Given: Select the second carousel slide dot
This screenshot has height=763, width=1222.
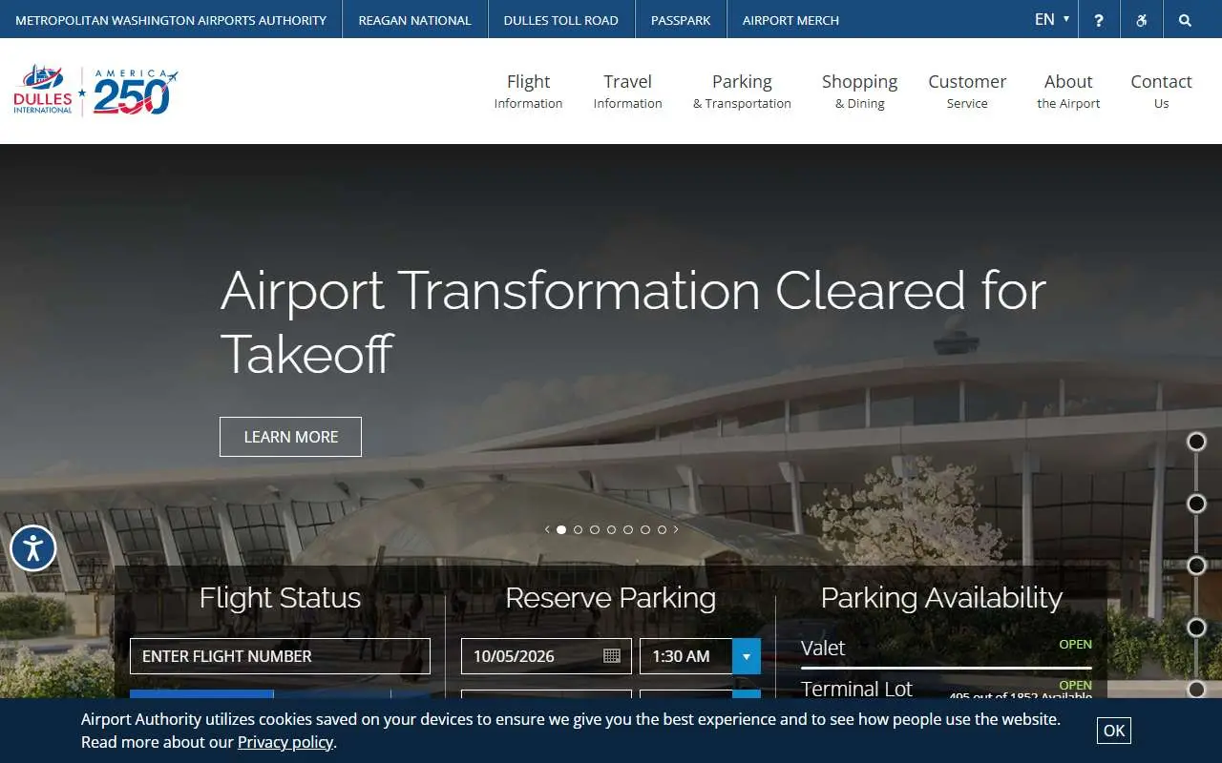Looking at the screenshot, I should coord(578,529).
